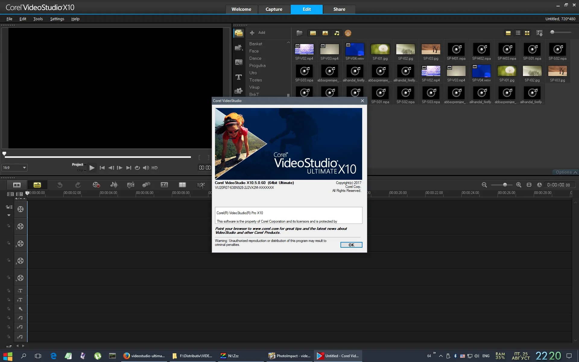The image size is (579, 362).
Task: Toggle ripple editing lock on overlay track 1
Action: coord(9,226)
